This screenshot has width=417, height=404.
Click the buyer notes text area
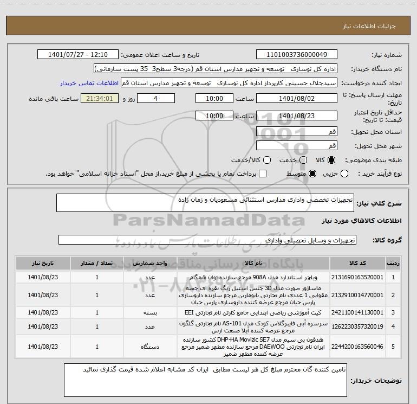coord(205,380)
